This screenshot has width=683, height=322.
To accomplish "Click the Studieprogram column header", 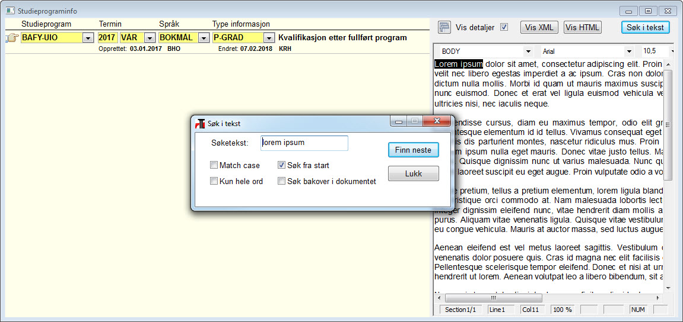I will pos(46,24).
